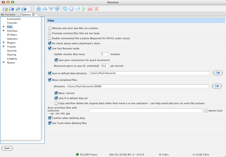Move torrent to bottom of queue icon
Screen dimensions: 226x157
click(57, 9)
